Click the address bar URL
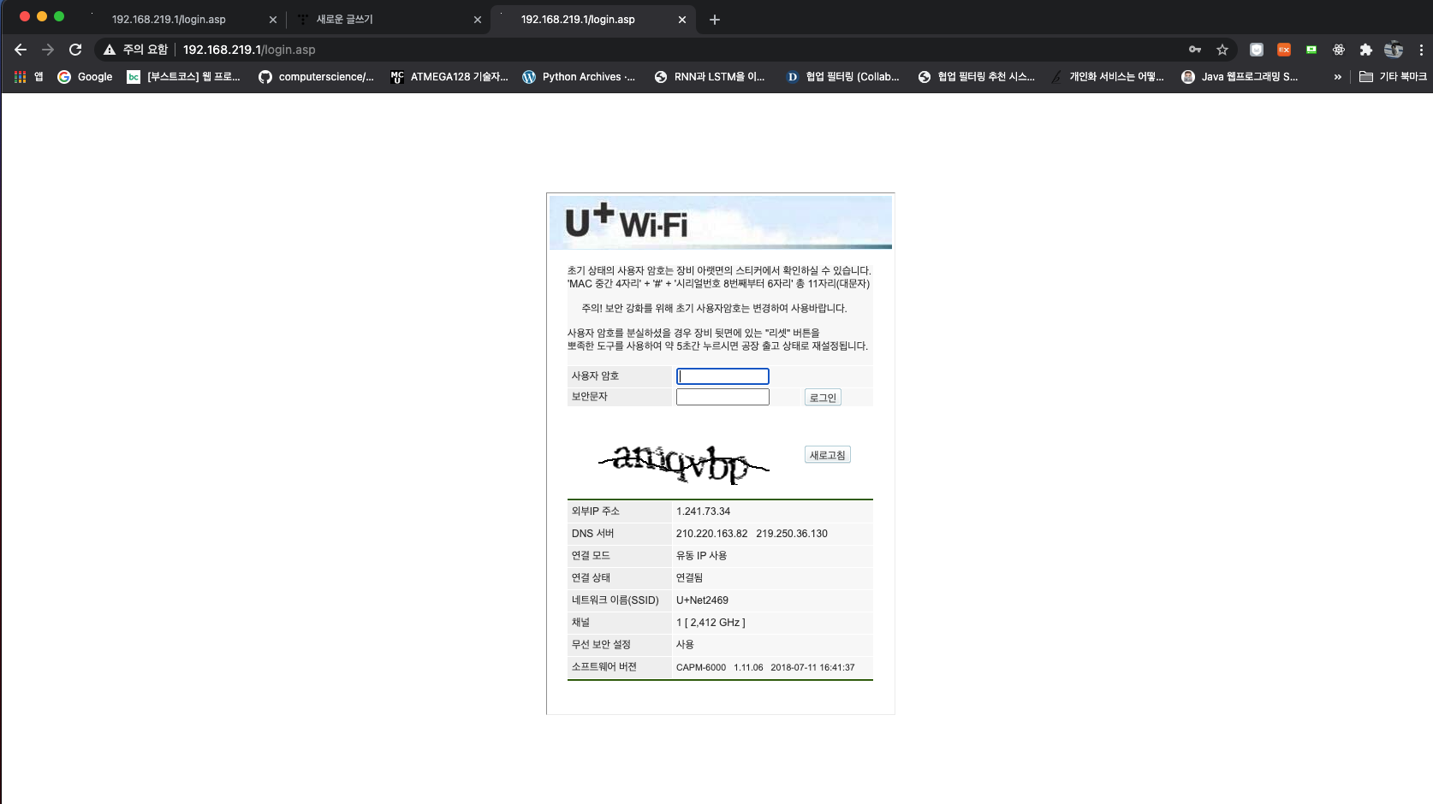1433x804 pixels. tap(249, 50)
